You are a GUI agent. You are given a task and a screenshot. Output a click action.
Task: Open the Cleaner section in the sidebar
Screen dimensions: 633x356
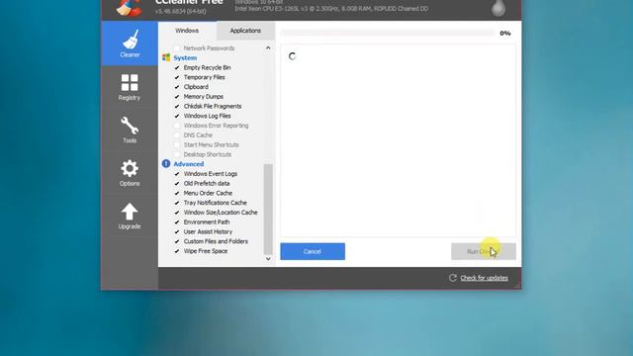tap(130, 44)
